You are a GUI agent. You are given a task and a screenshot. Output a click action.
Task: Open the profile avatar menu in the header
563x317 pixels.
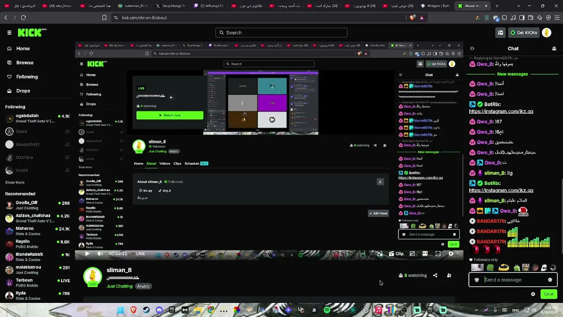[x=547, y=33]
